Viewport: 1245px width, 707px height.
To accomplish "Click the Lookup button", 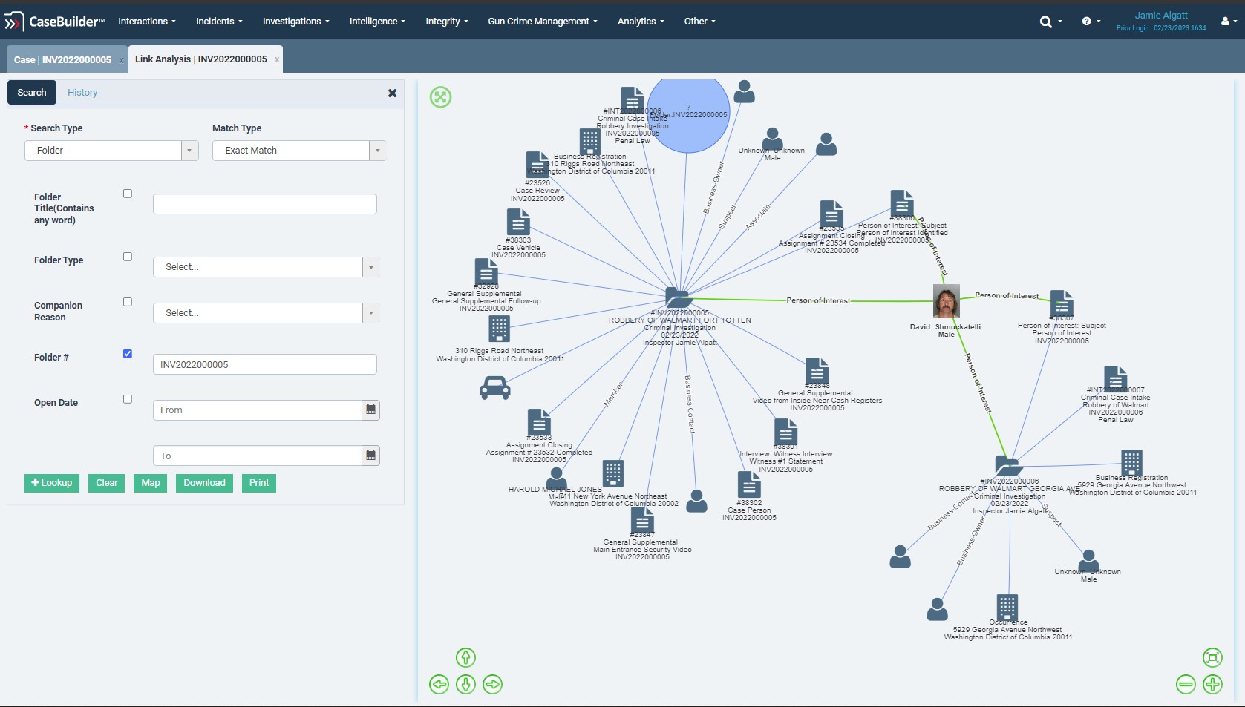I will tap(51, 483).
